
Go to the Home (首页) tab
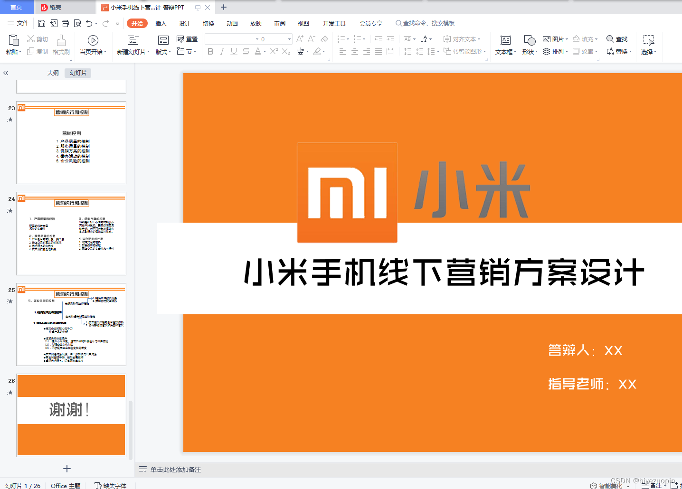point(17,7)
